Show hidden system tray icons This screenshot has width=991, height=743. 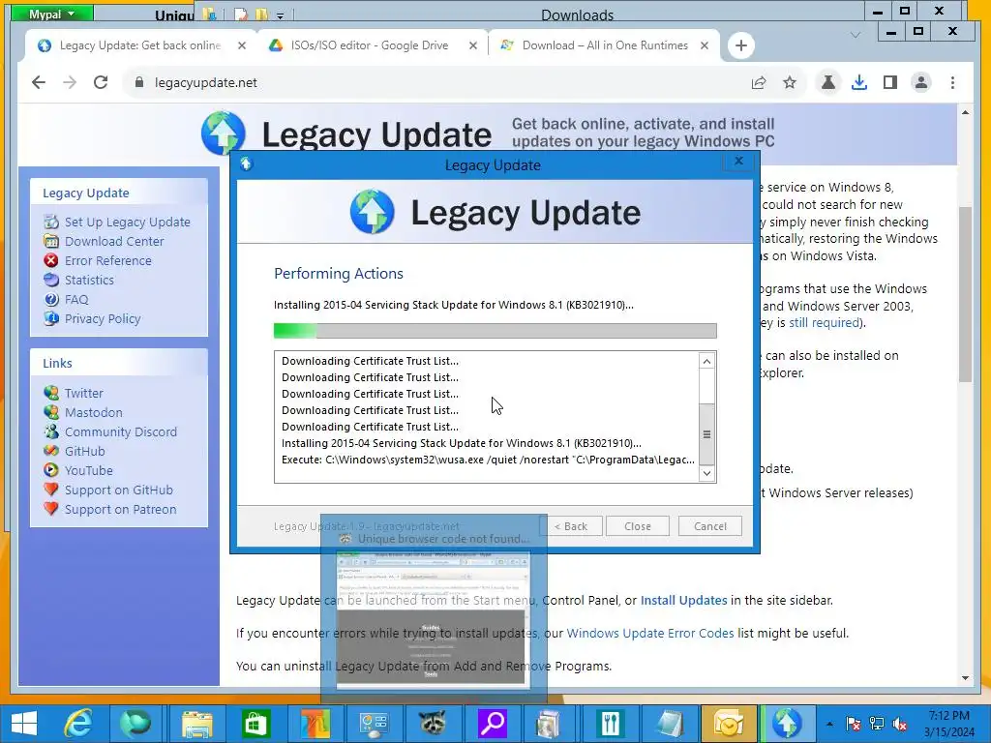pos(829,724)
